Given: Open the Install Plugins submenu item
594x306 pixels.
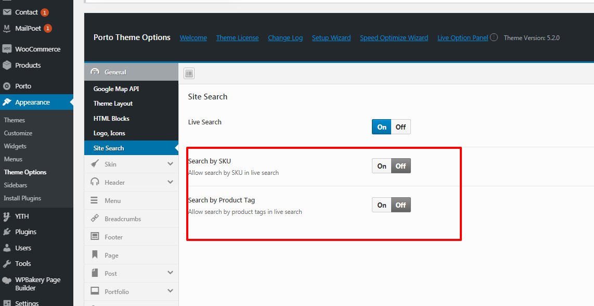Looking at the screenshot, I should (x=22, y=198).
